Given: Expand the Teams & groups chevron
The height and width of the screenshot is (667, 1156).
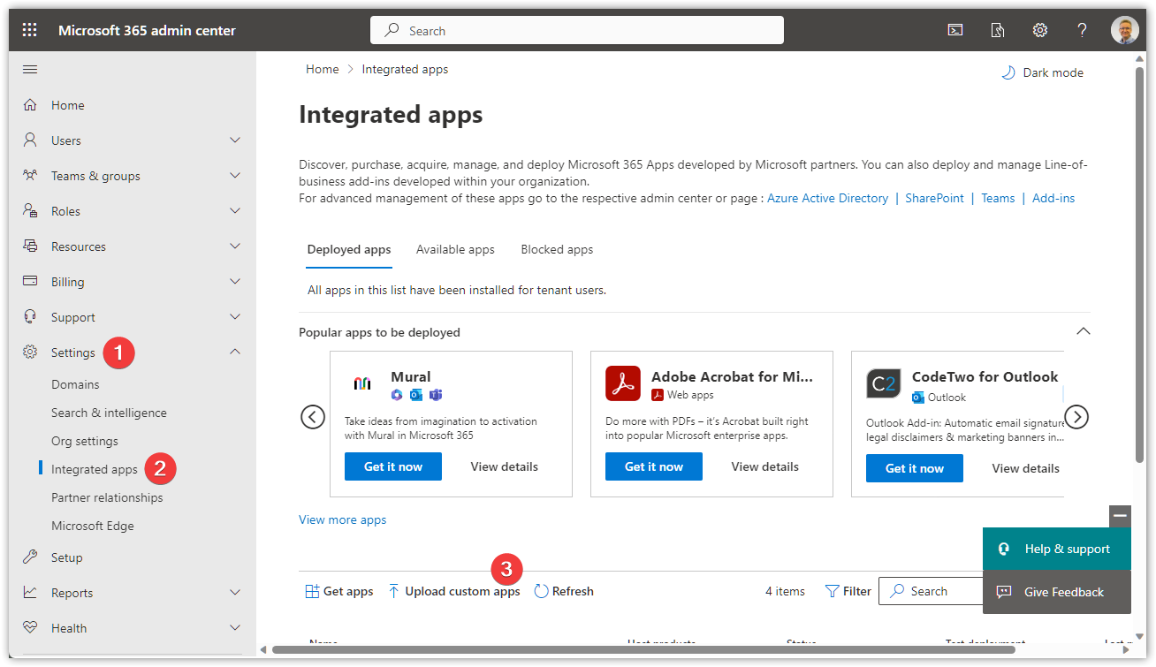Looking at the screenshot, I should tap(235, 175).
